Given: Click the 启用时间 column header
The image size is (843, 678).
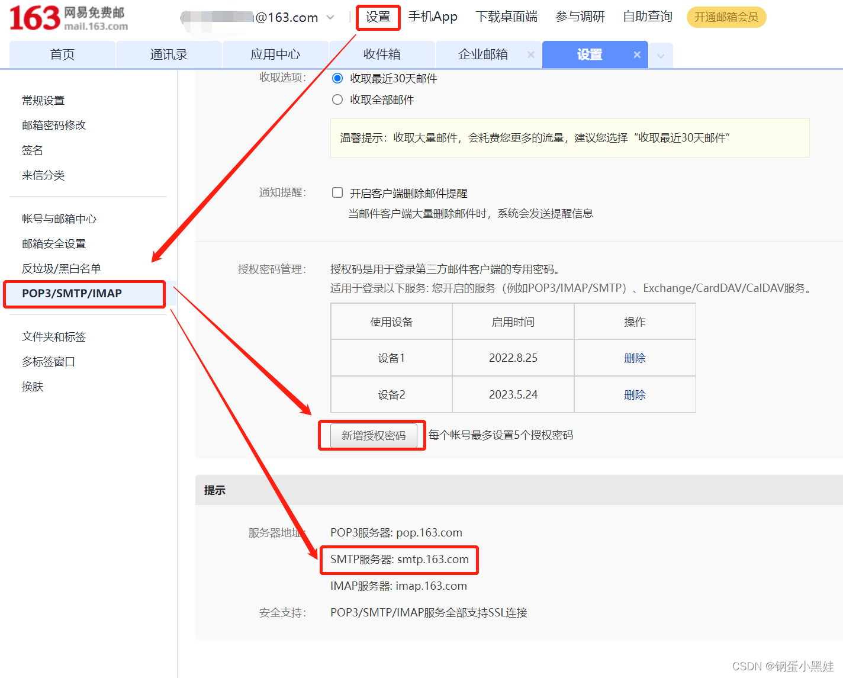Looking at the screenshot, I should 513,322.
